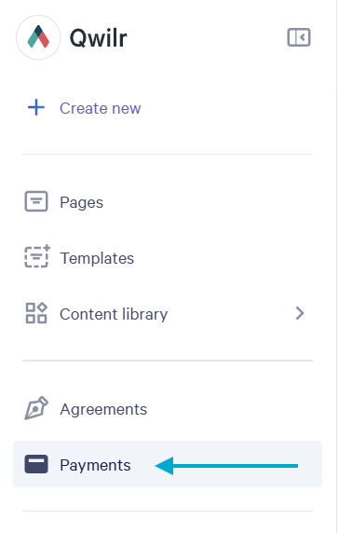Click the Qwilr brand name text
This screenshot has height=533, width=338.
click(99, 37)
